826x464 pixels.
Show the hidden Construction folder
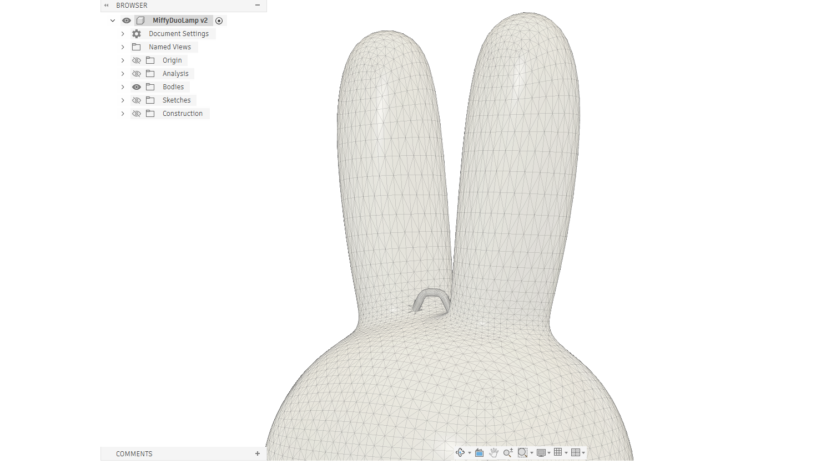coord(137,114)
